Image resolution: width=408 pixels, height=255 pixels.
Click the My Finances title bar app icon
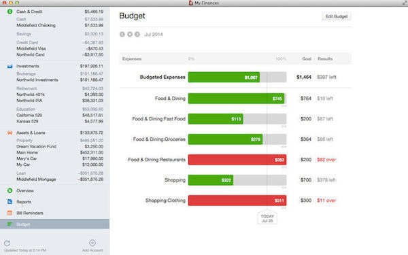tap(190, 3)
